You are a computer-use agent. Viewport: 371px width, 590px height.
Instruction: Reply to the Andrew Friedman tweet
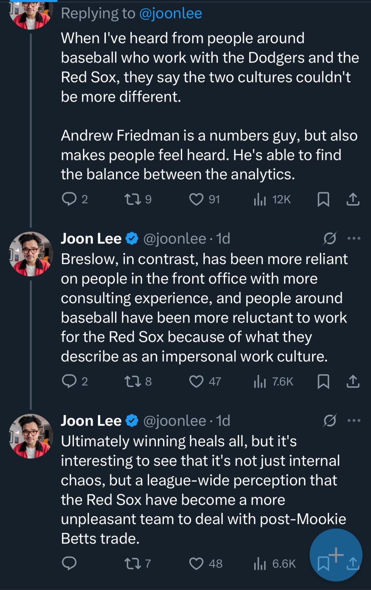pyautogui.click(x=69, y=199)
